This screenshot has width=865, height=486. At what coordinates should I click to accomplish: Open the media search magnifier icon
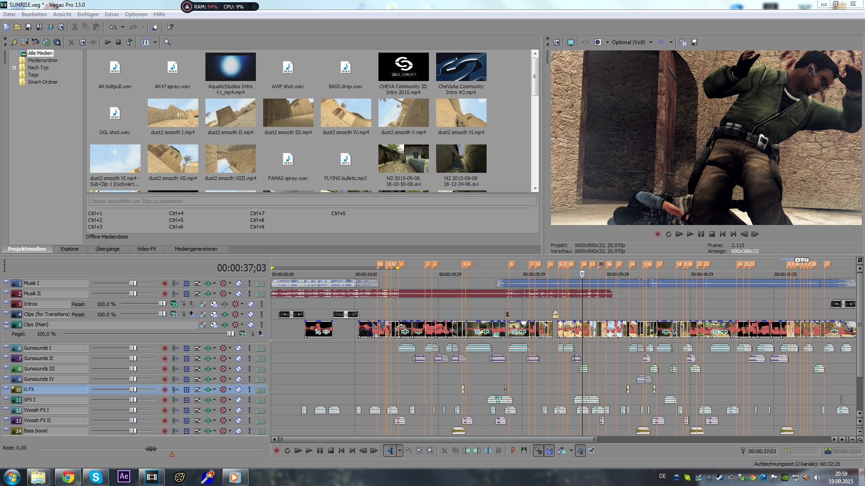(x=167, y=42)
